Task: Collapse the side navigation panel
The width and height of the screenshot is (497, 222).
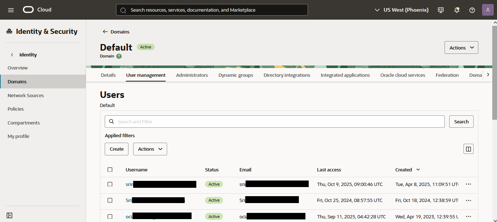Action: point(10,215)
